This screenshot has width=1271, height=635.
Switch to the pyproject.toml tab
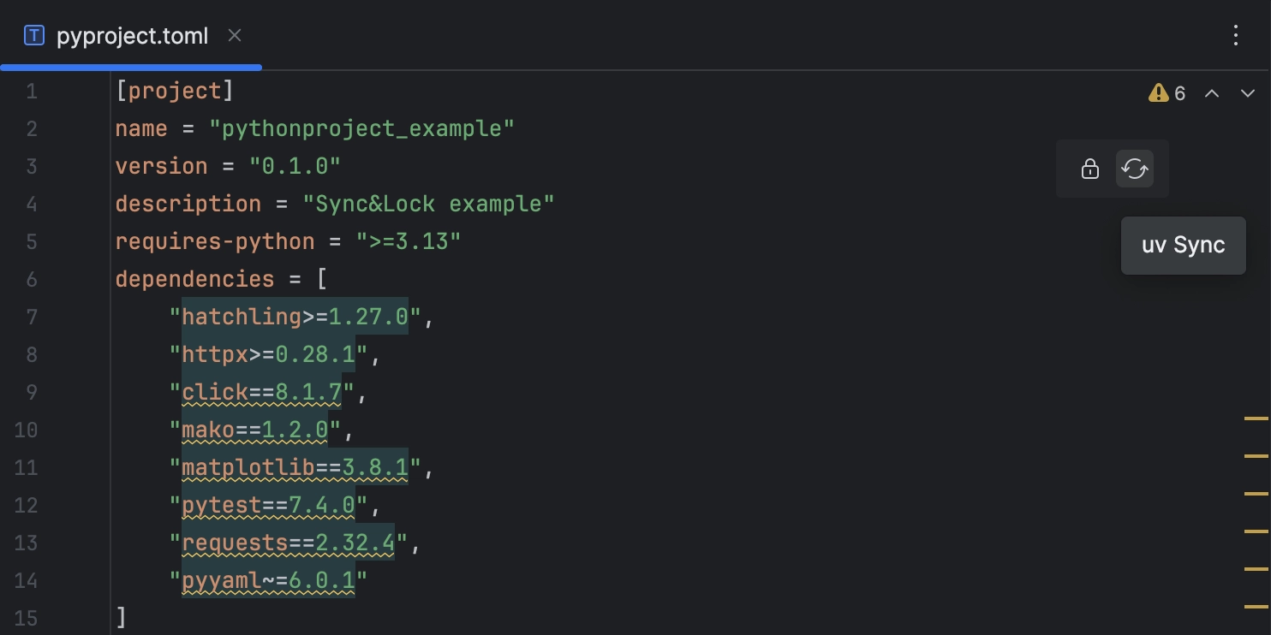coord(131,35)
